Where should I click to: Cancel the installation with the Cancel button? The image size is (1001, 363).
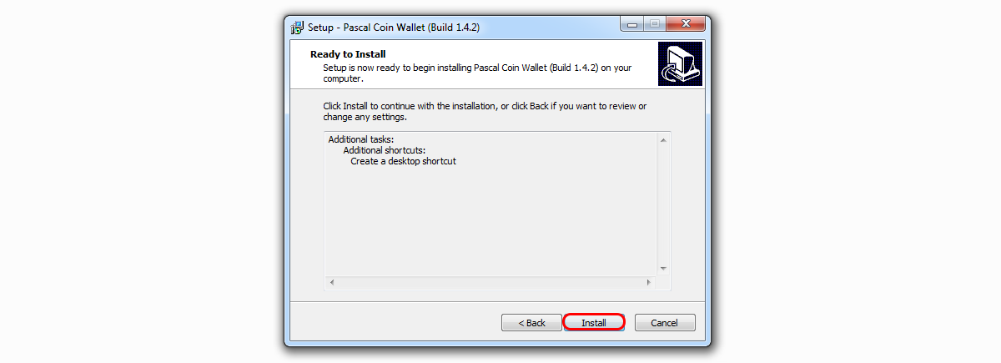click(x=665, y=322)
